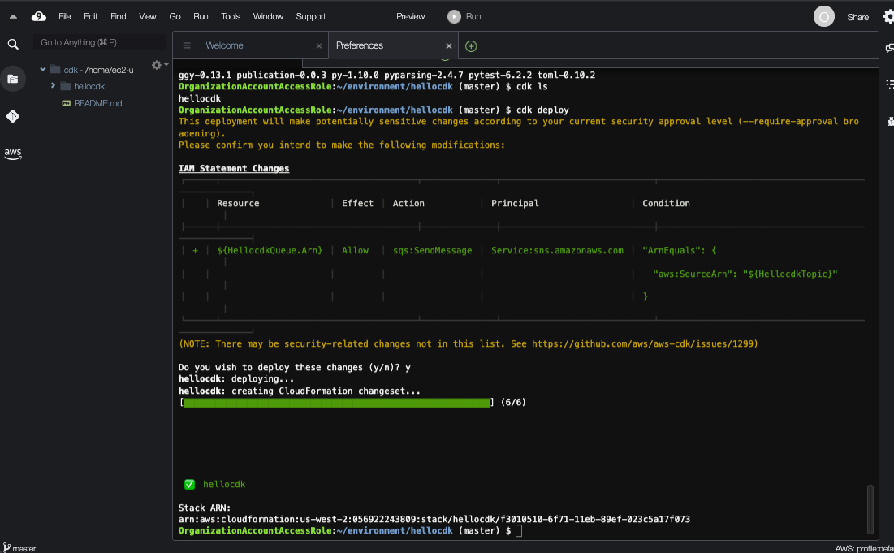Open the Support menu
894x553 pixels.
[x=311, y=16]
